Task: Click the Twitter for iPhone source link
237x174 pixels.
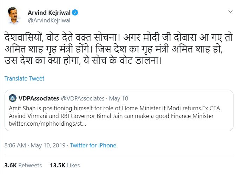Action: point(93,145)
